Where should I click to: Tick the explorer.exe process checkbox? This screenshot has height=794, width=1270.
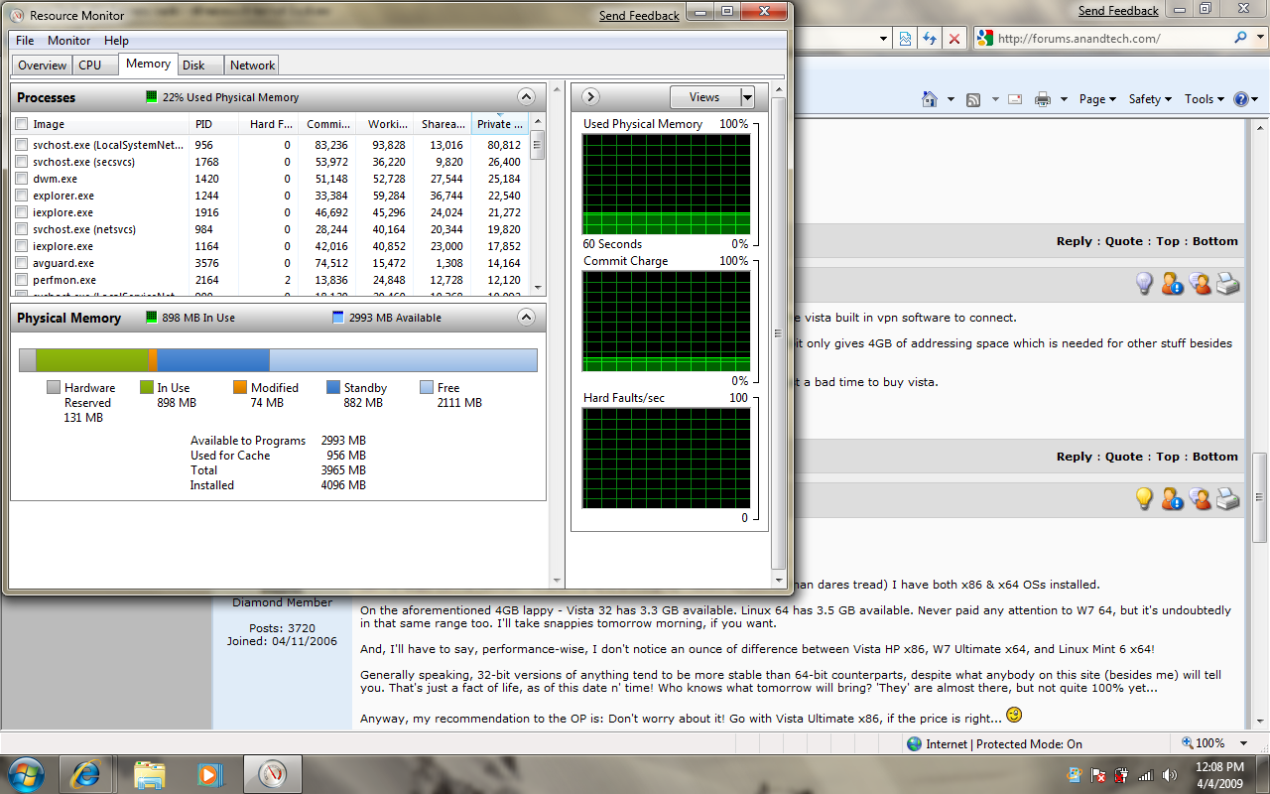[x=22, y=196]
